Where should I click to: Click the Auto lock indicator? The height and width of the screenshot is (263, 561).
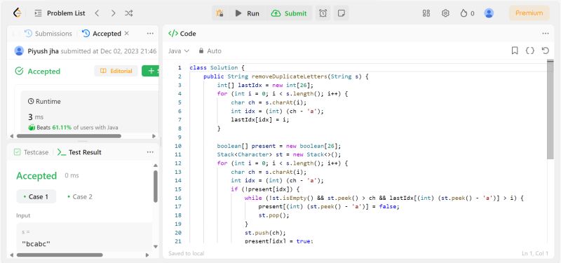click(x=210, y=50)
